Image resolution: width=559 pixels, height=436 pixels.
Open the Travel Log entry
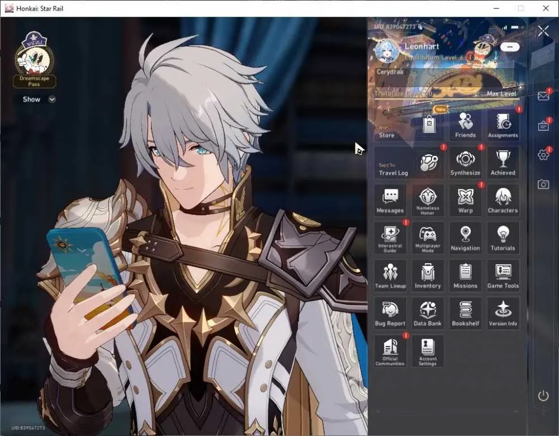[x=409, y=163]
